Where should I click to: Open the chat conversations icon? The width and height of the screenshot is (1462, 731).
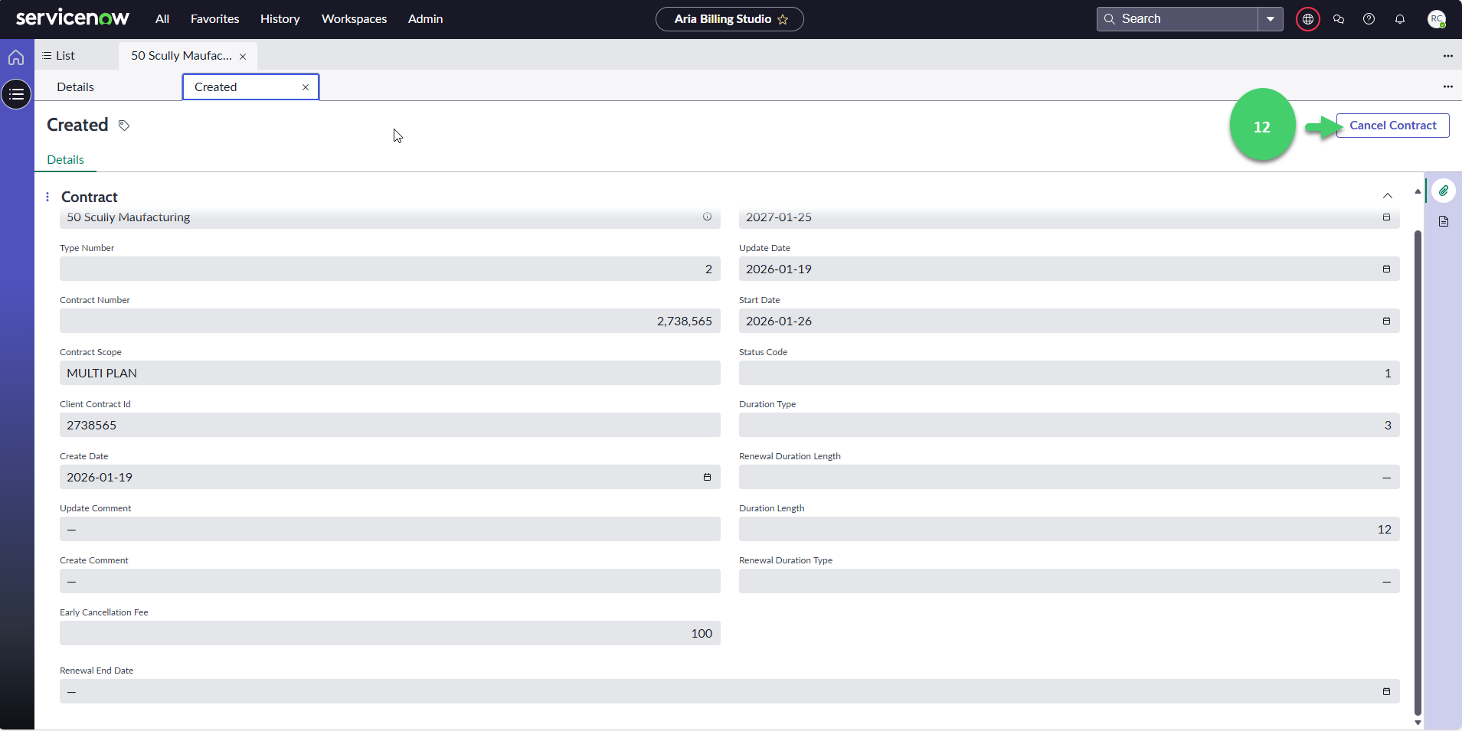(x=1339, y=19)
